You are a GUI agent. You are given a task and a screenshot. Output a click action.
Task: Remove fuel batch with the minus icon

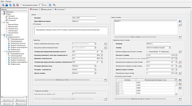180,25
